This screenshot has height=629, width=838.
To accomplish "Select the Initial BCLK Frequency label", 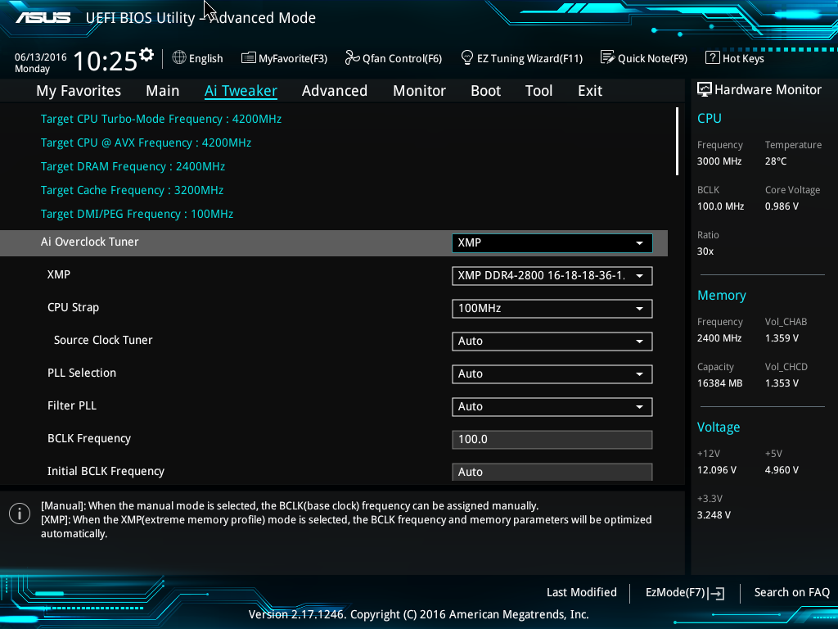I will 106,471.
